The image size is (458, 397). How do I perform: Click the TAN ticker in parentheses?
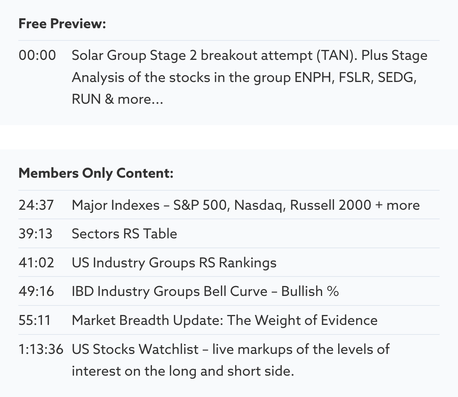coord(335,55)
